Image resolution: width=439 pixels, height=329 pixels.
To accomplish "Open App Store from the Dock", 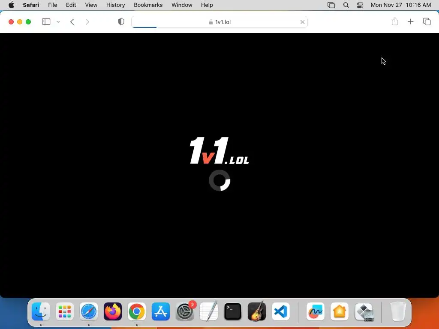I will pos(161,311).
